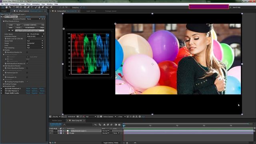256x144 pixels.
Task: Switch to the Project panel tab
Action: click(x=4, y=11)
